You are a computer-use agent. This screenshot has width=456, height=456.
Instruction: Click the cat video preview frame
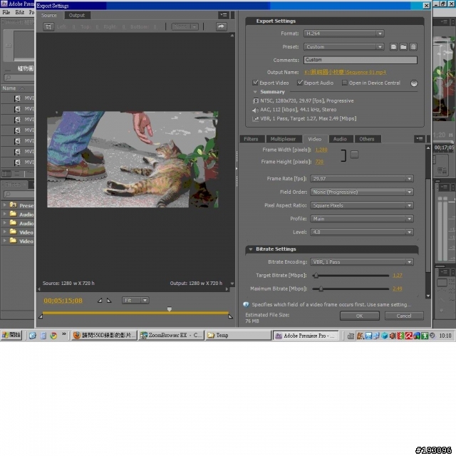(x=133, y=159)
